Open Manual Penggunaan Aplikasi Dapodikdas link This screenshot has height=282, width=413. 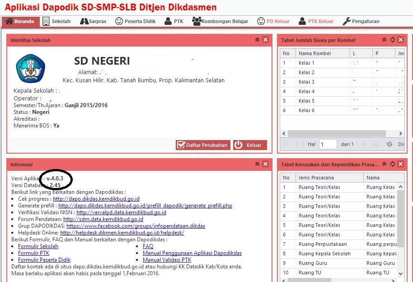click(x=192, y=253)
